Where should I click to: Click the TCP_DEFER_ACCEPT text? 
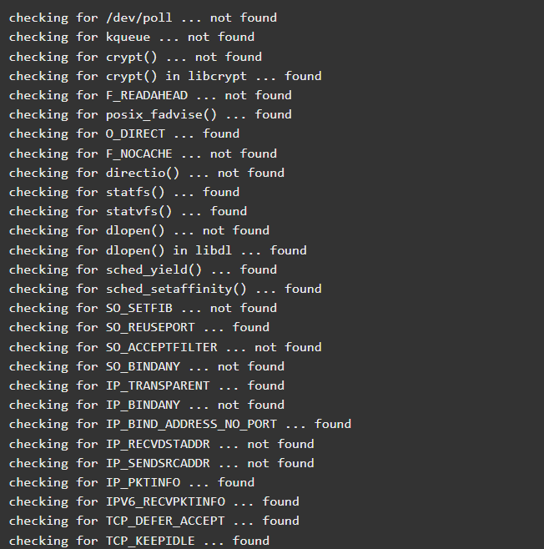165,521
